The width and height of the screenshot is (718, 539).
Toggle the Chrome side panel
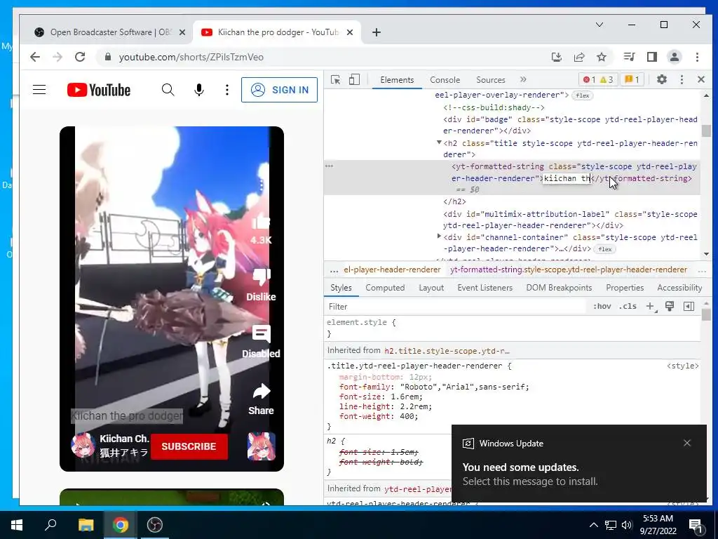(652, 57)
